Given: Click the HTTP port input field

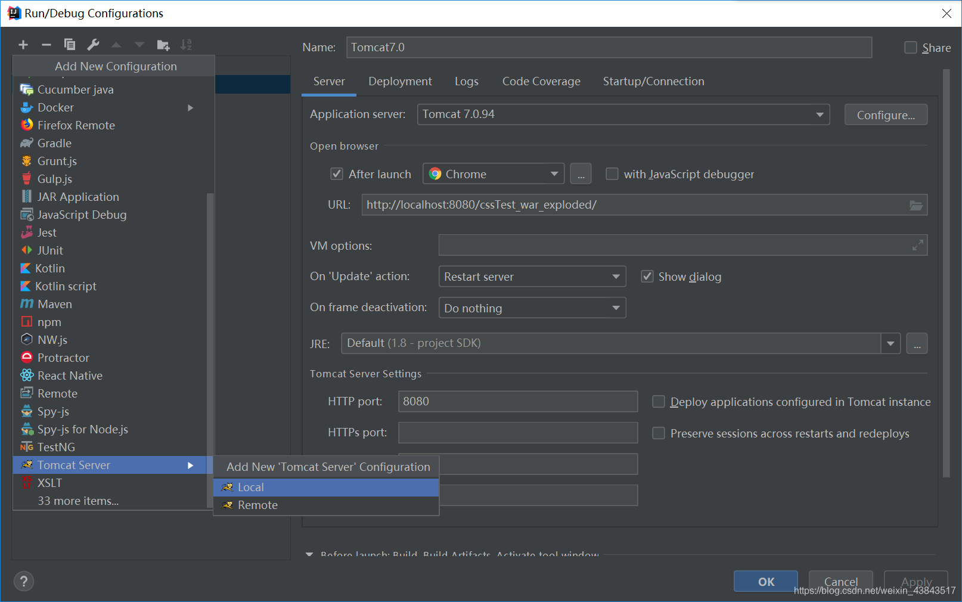Looking at the screenshot, I should 518,402.
